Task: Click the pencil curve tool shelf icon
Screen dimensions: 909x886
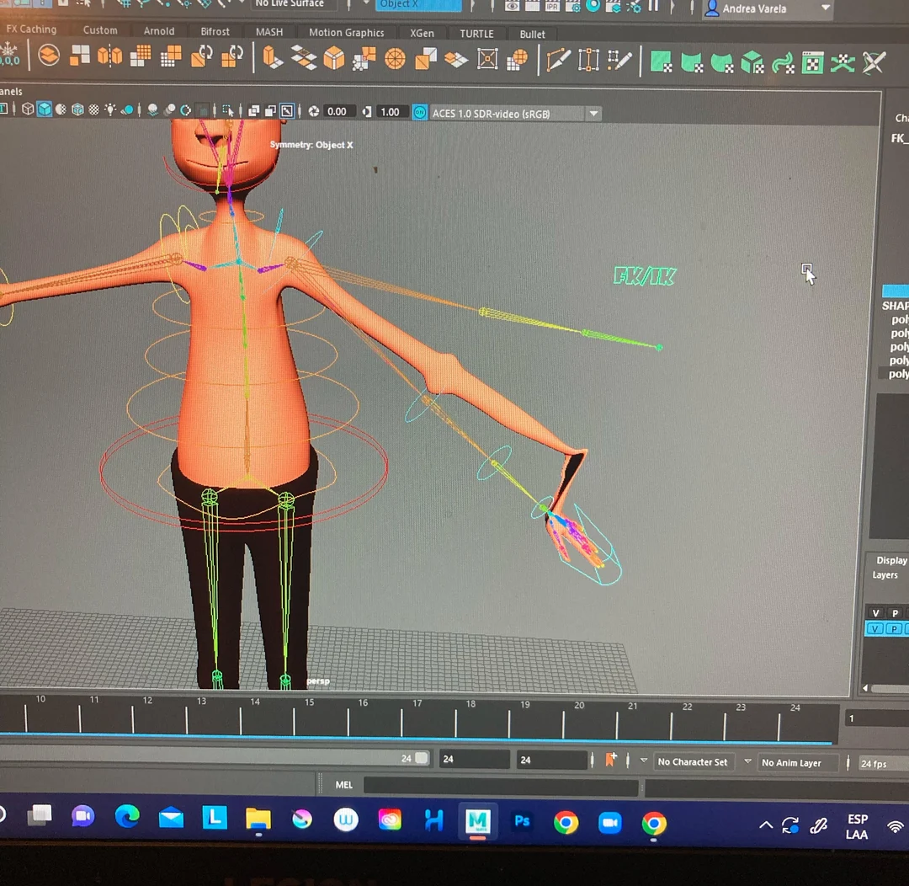Action: click(557, 61)
